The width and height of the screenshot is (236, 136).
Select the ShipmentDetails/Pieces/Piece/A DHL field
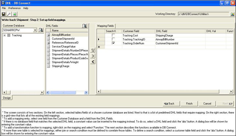(x=70, y=55)
